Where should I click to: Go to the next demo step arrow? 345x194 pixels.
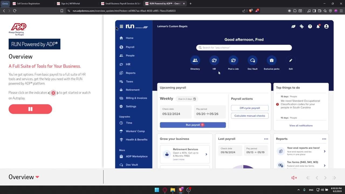(325, 178)
